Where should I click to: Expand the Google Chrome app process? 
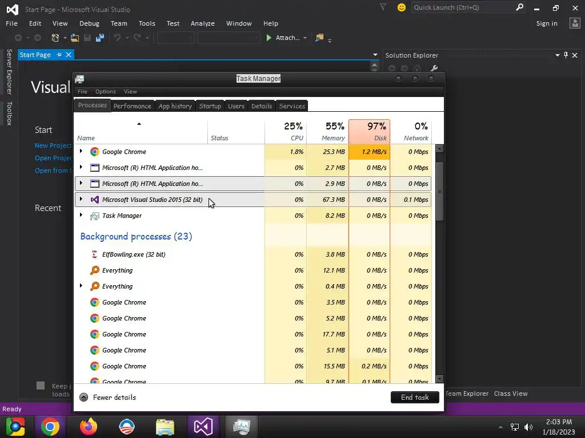tap(81, 151)
